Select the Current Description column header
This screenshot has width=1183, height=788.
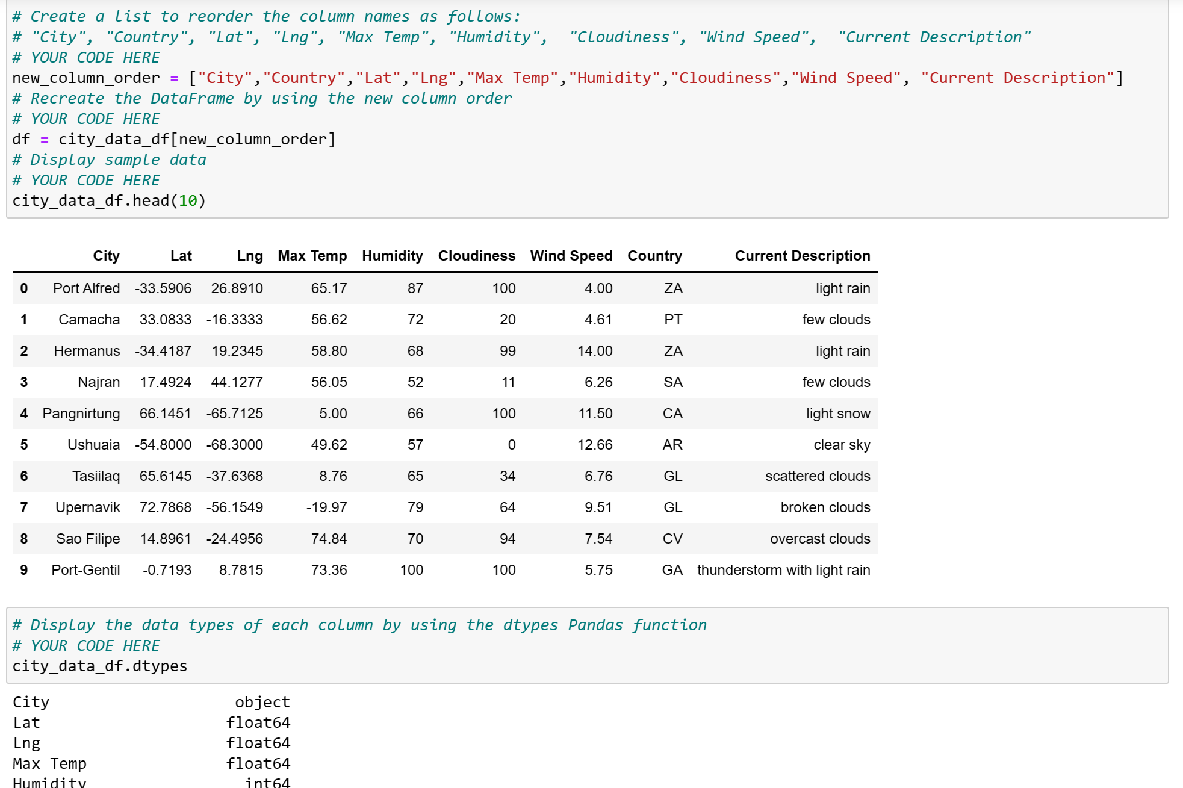803,256
